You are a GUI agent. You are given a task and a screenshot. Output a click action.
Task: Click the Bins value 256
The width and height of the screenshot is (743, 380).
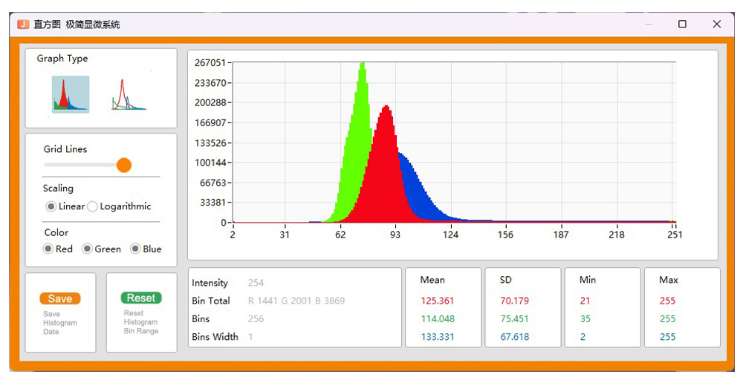click(256, 319)
